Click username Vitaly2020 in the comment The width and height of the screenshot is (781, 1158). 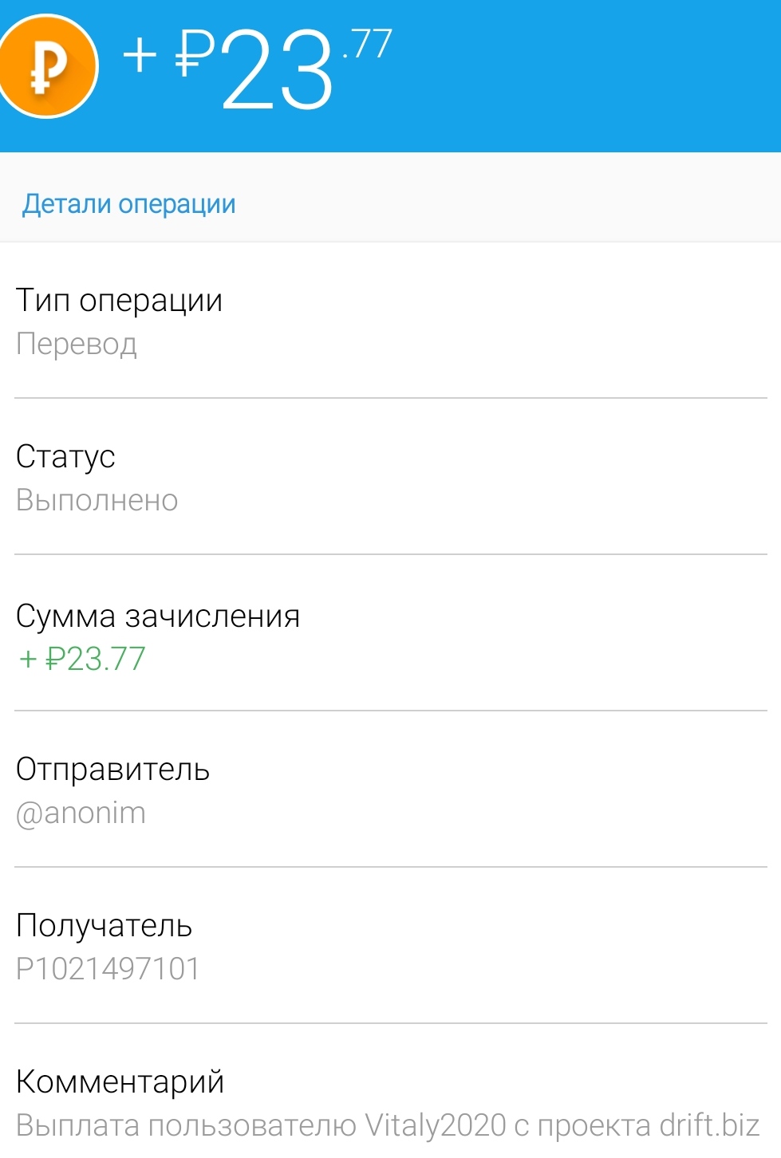tap(436, 1125)
